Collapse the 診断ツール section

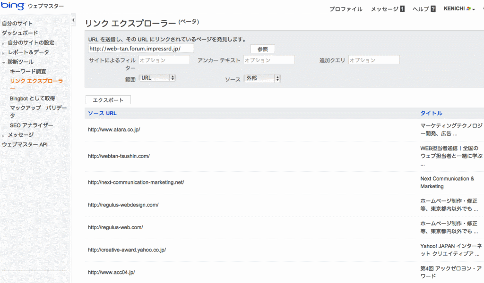pyautogui.click(x=3, y=62)
